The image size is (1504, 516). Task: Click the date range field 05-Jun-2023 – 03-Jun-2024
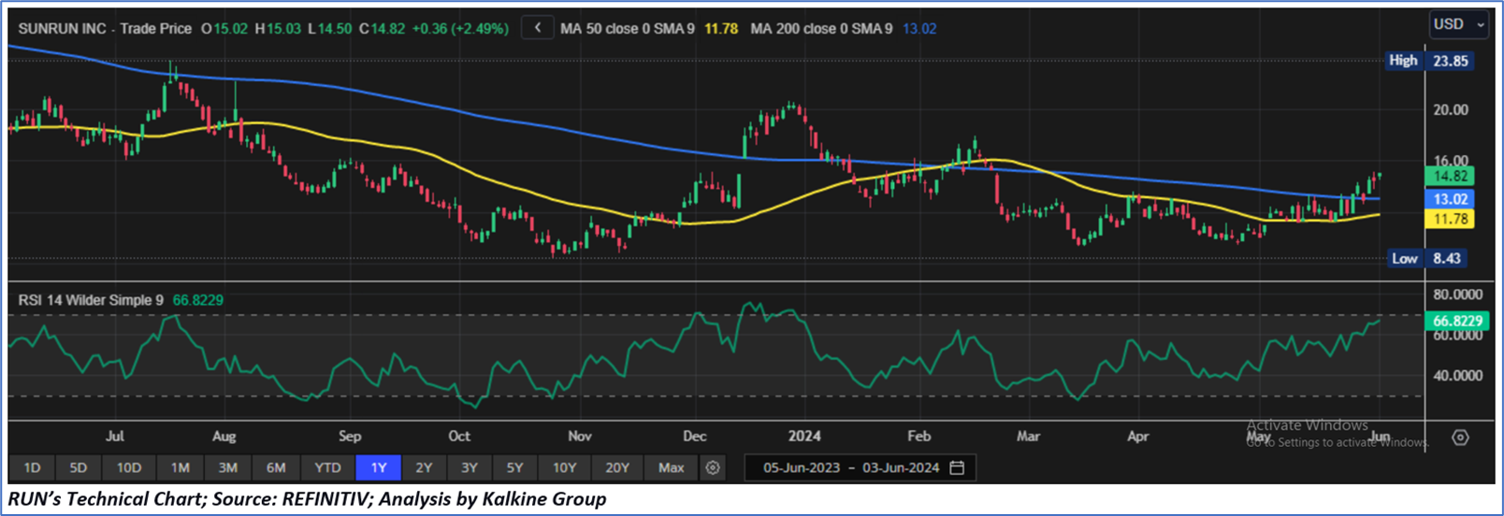pos(850,467)
